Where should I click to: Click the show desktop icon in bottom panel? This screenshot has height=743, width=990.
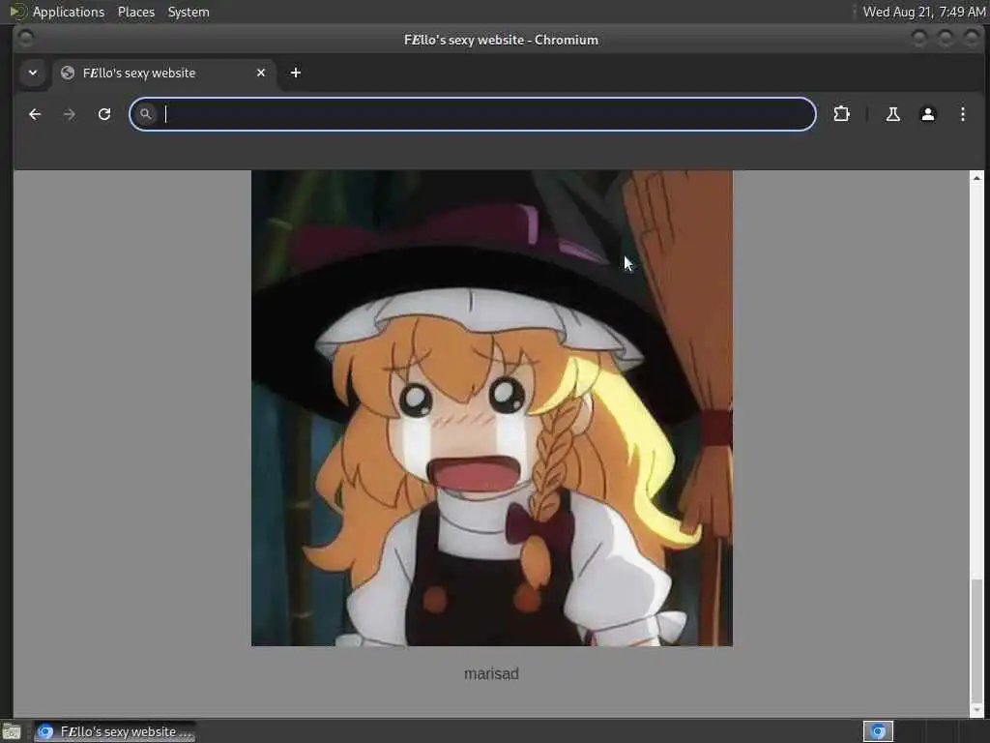pyautogui.click(x=12, y=732)
